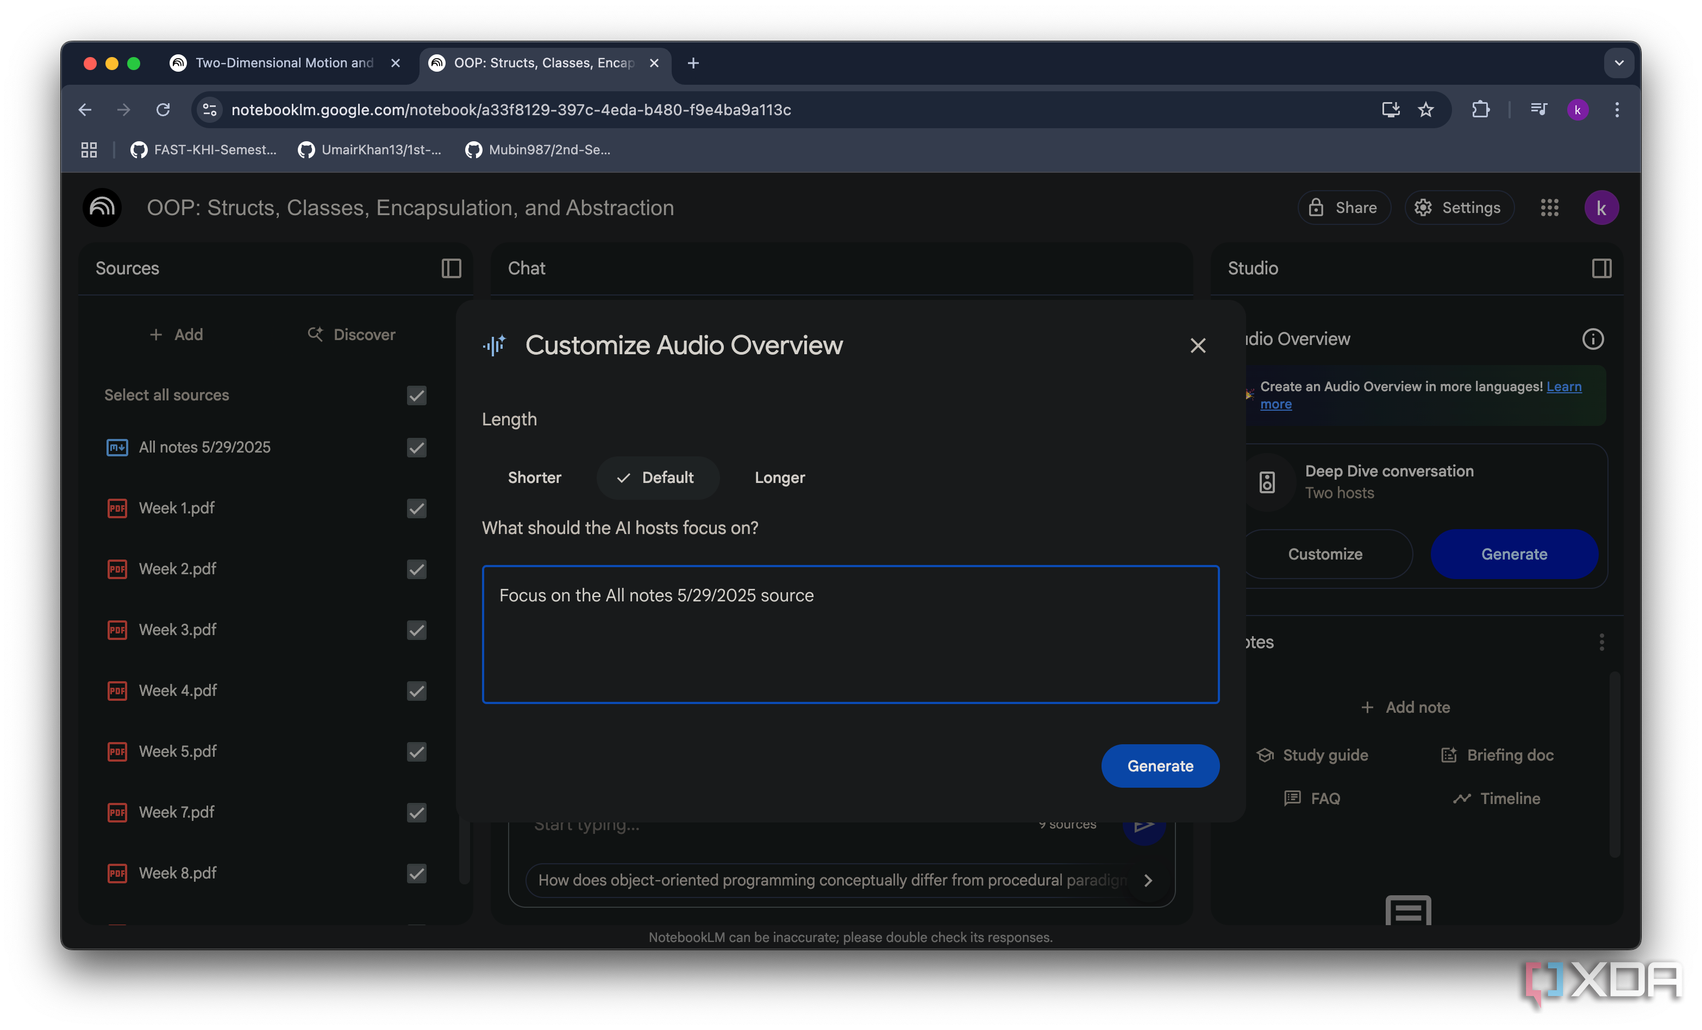Open Mubin987/2nd-Se bookmark
1702x1030 pixels.
[x=537, y=150]
